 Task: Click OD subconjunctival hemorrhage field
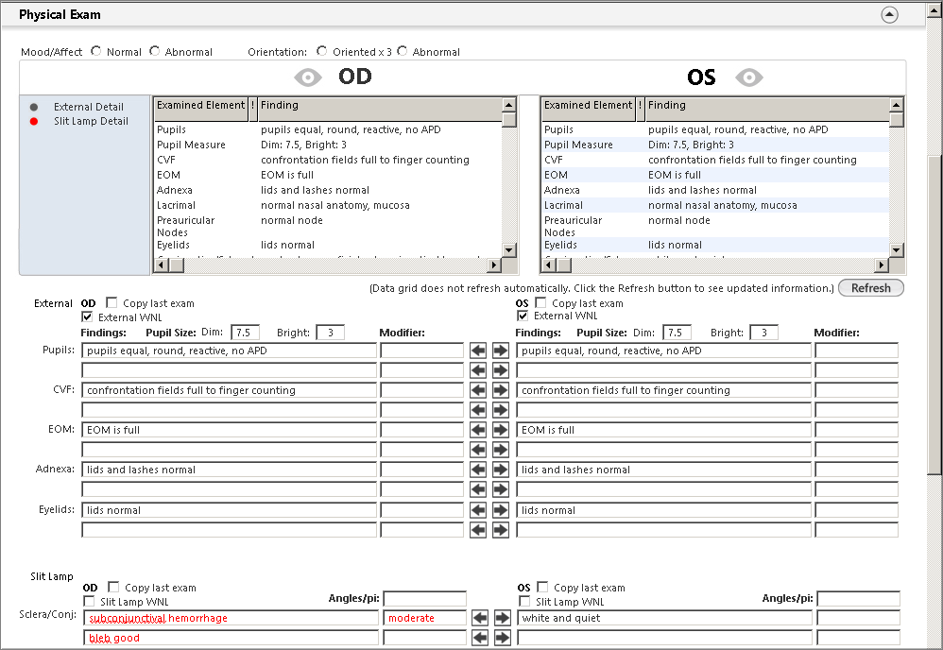coord(231,618)
